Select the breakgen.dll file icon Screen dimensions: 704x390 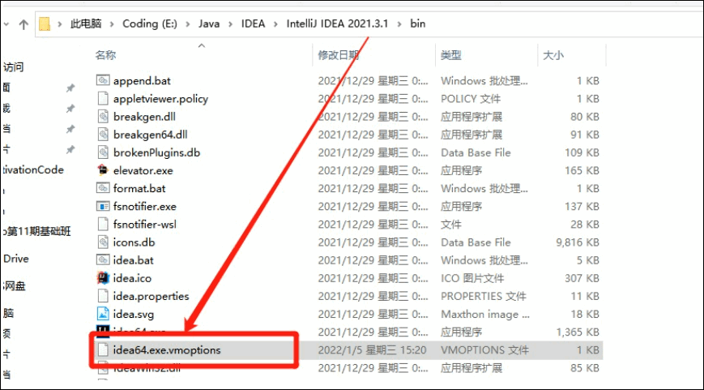coord(103,117)
